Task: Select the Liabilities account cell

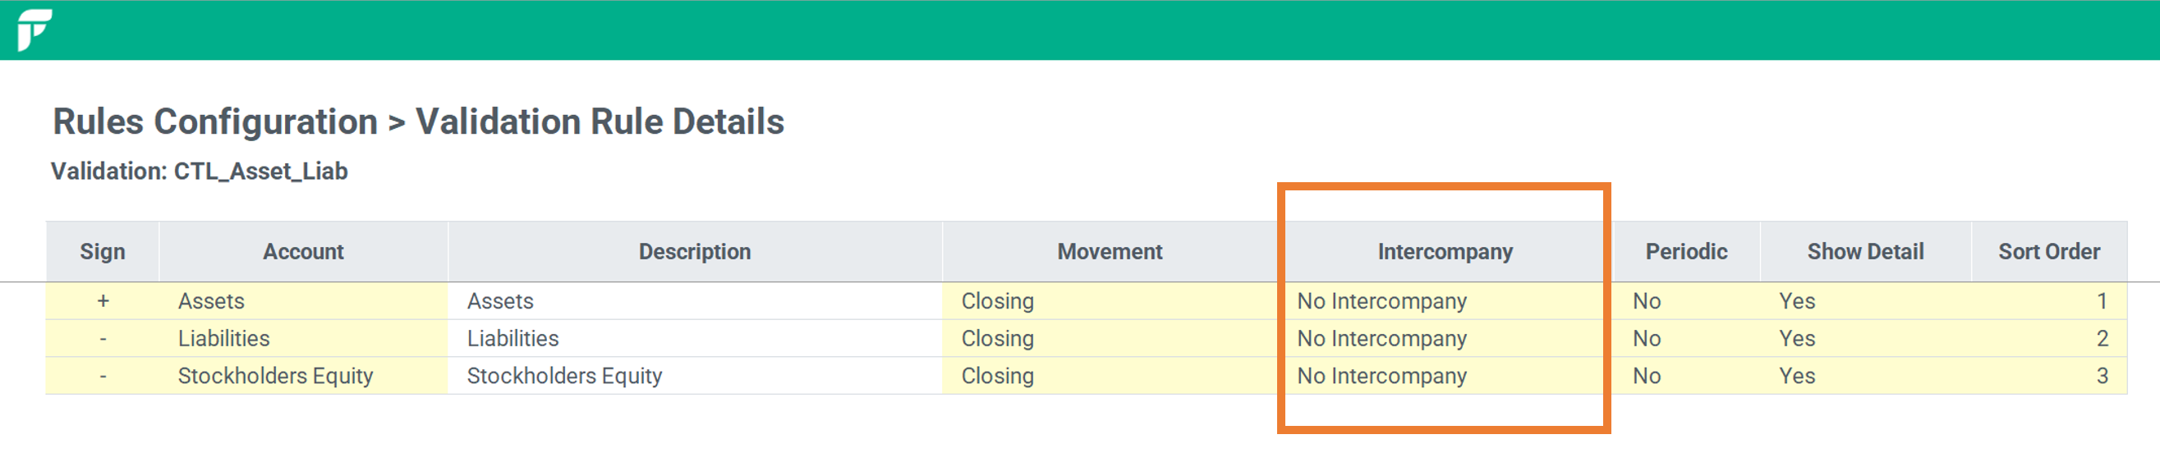Action: click(304, 339)
